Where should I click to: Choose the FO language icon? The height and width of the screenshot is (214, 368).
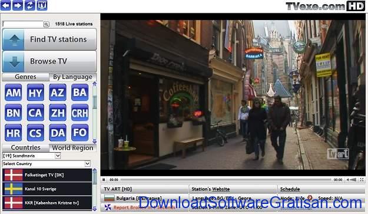pyautogui.click(x=80, y=133)
